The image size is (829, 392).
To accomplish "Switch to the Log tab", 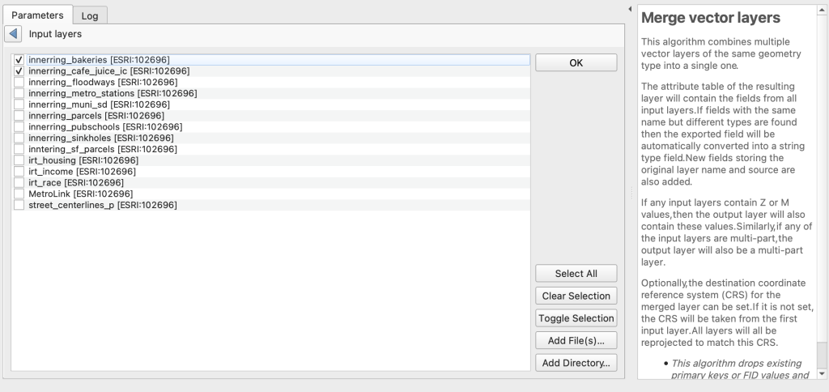I will (90, 15).
